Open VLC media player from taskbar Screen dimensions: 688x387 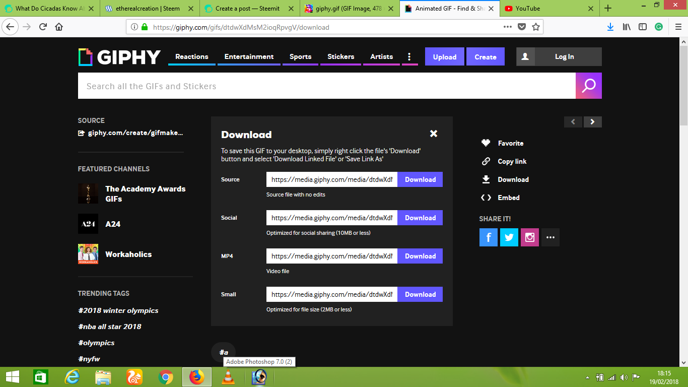[x=228, y=376]
